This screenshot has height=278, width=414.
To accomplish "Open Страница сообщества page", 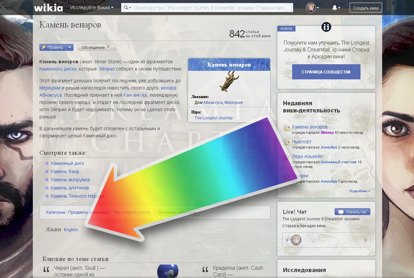I will pyautogui.click(x=326, y=72).
